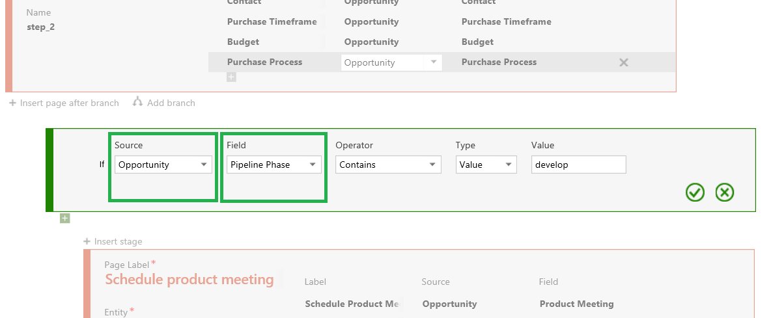Click the Value input containing develop
Screen dimensions: 784x318
(578, 165)
